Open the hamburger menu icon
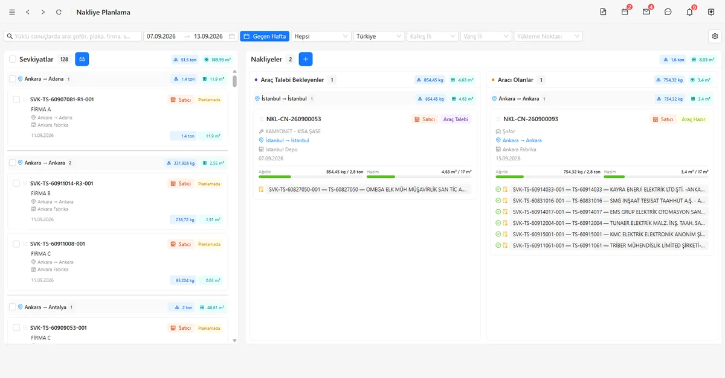 tap(12, 12)
